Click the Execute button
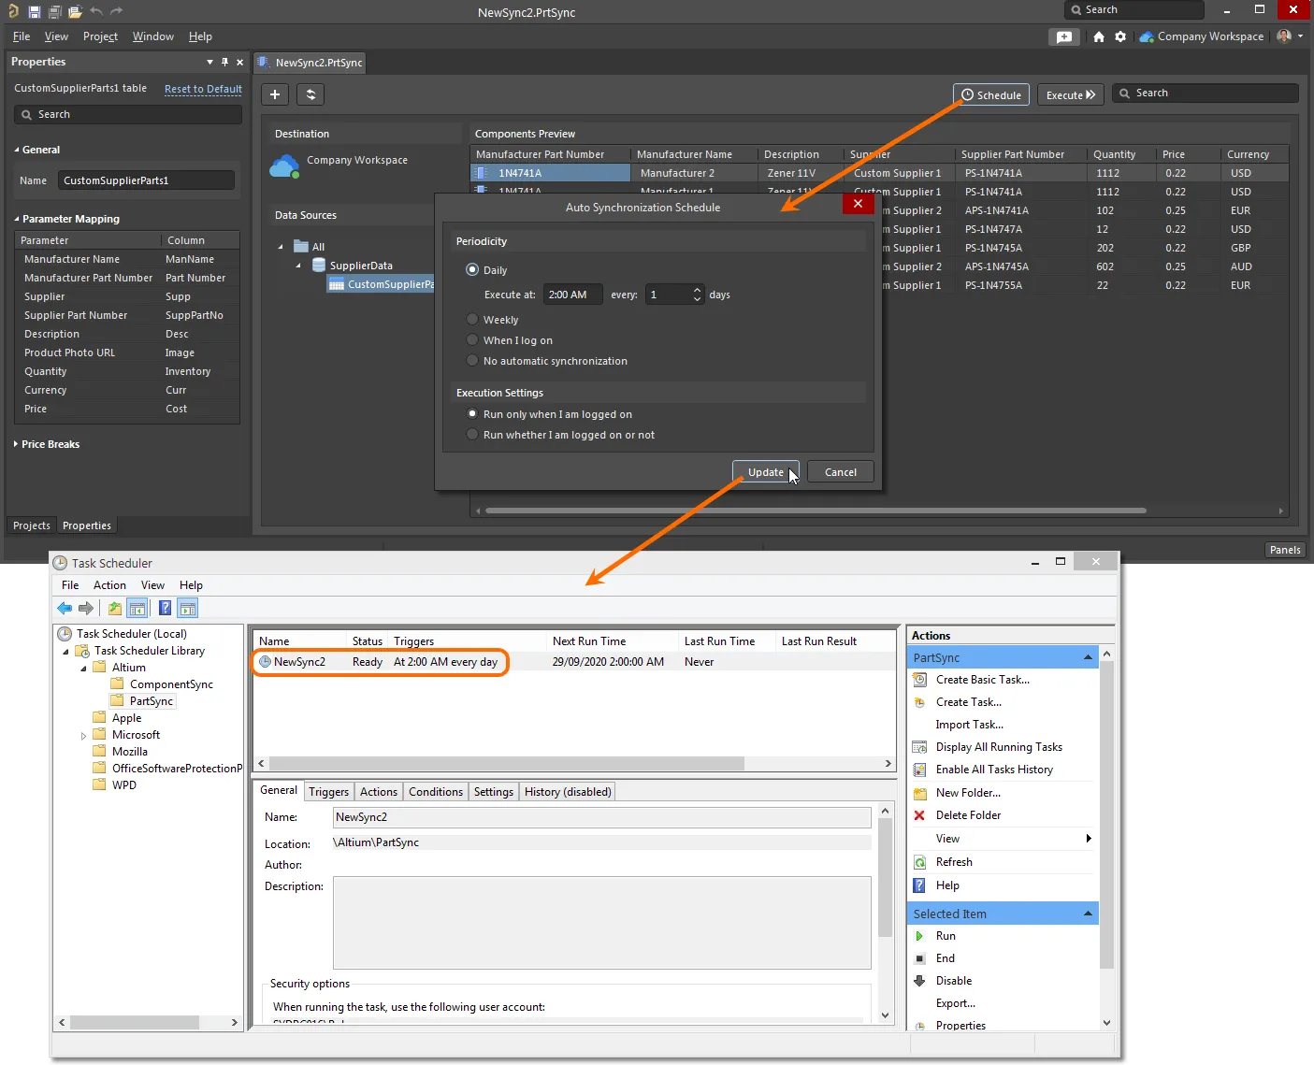The width and height of the screenshot is (1314, 1065). click(1071, 94)
